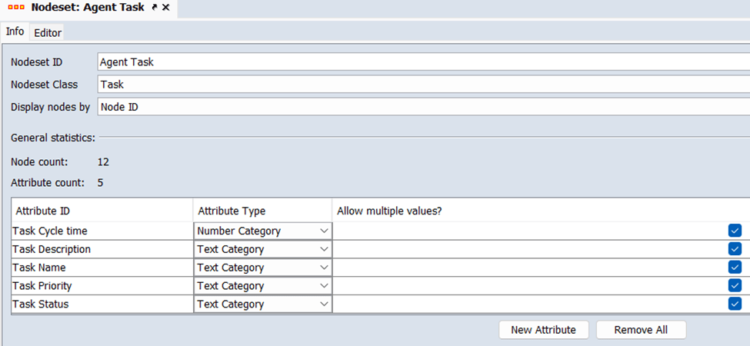Screen dimensions: 750x346
Task: Click the Display nodes by field
Action: pos(423,108)
